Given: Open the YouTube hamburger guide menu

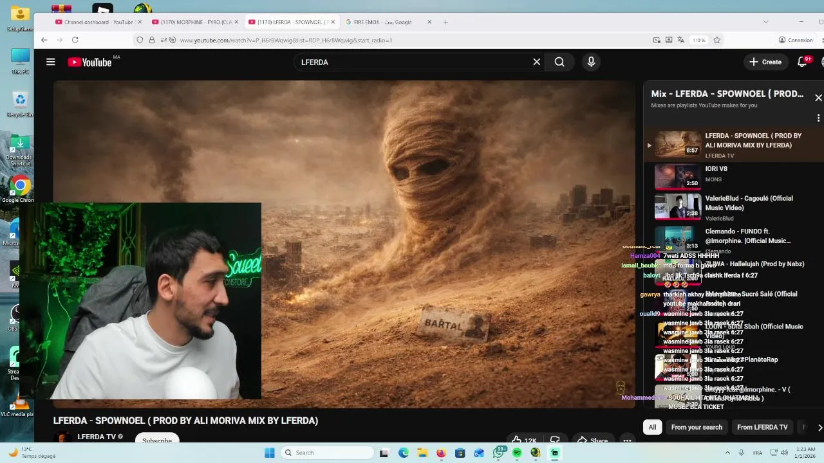Looking at the screenshot, I should 51,62.
